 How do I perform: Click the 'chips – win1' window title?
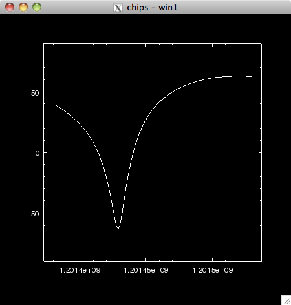click(152, 8)
